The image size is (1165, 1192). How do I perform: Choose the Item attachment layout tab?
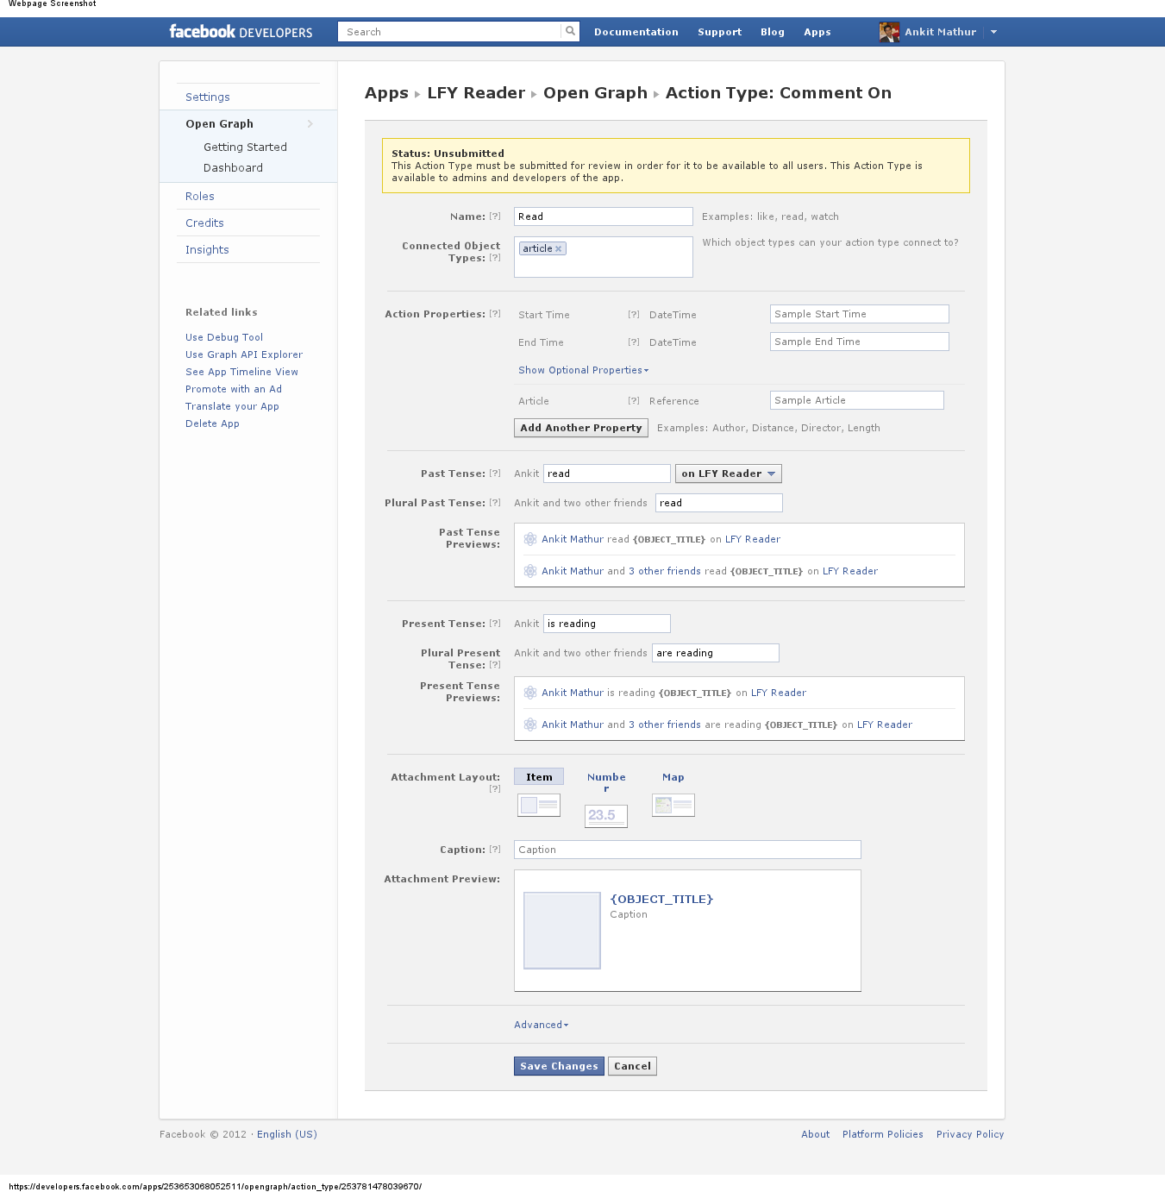539,777
